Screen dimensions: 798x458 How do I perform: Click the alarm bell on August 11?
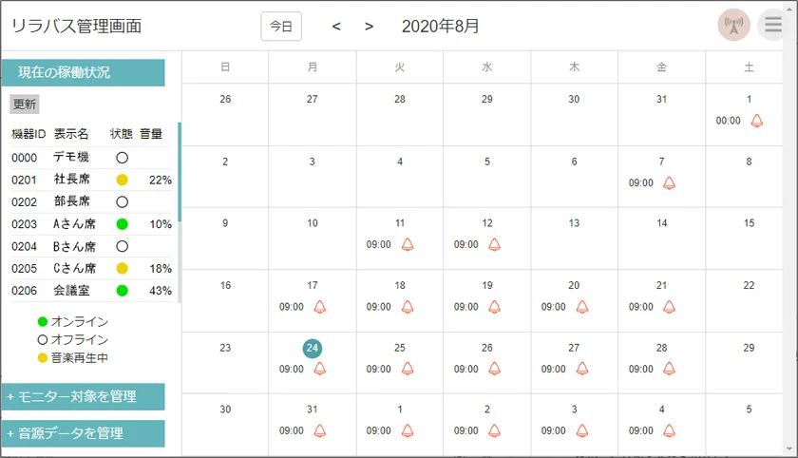click(x=408, y=244)
